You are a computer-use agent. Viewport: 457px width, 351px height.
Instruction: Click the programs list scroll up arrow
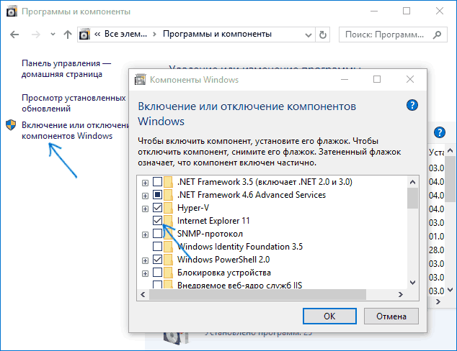[451, 150]
